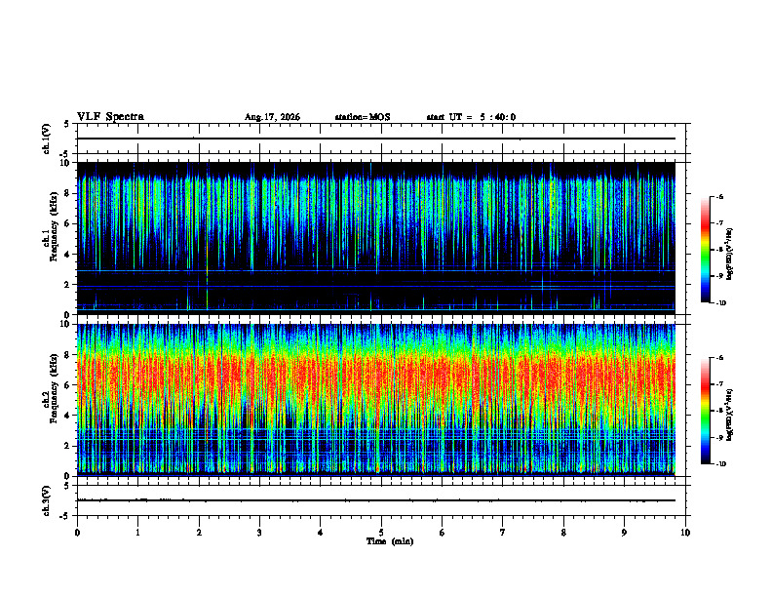Click the log(PSD) label beside ch.2 color bar

coord(730,415)
